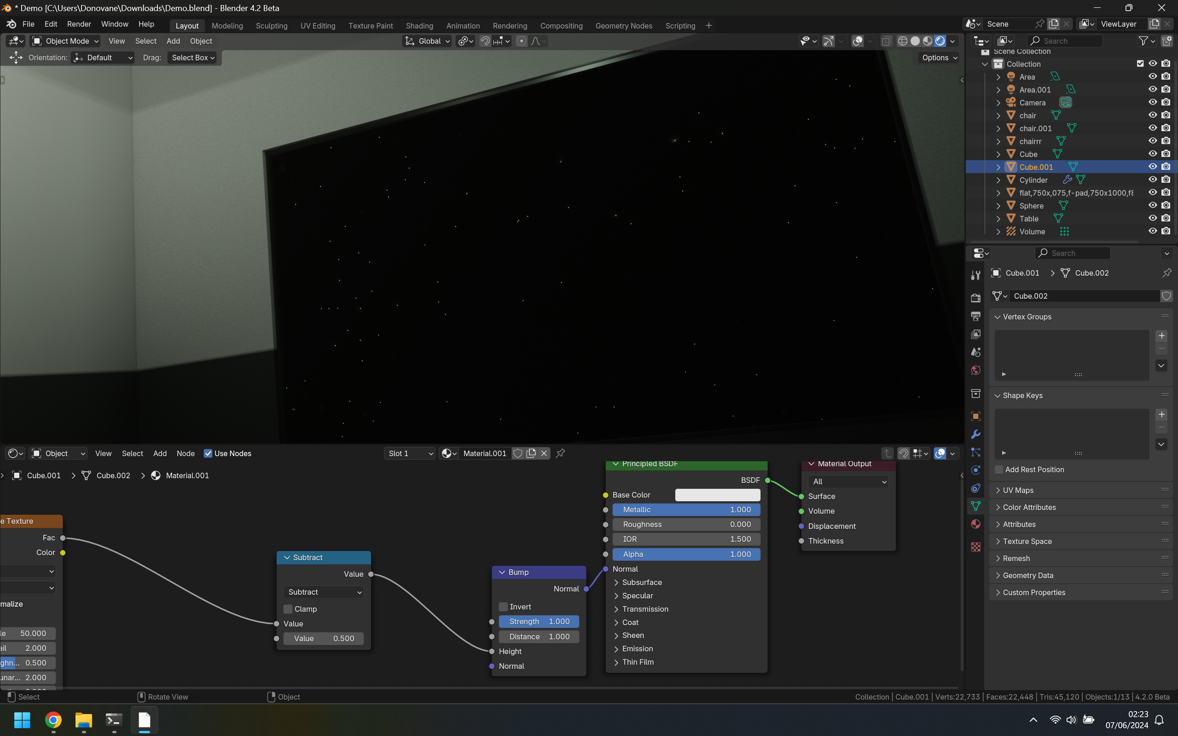1178x736 pixels.
Task: Add a shape key with plus button
Action: pyautogui.click(x=1161, y=414)
